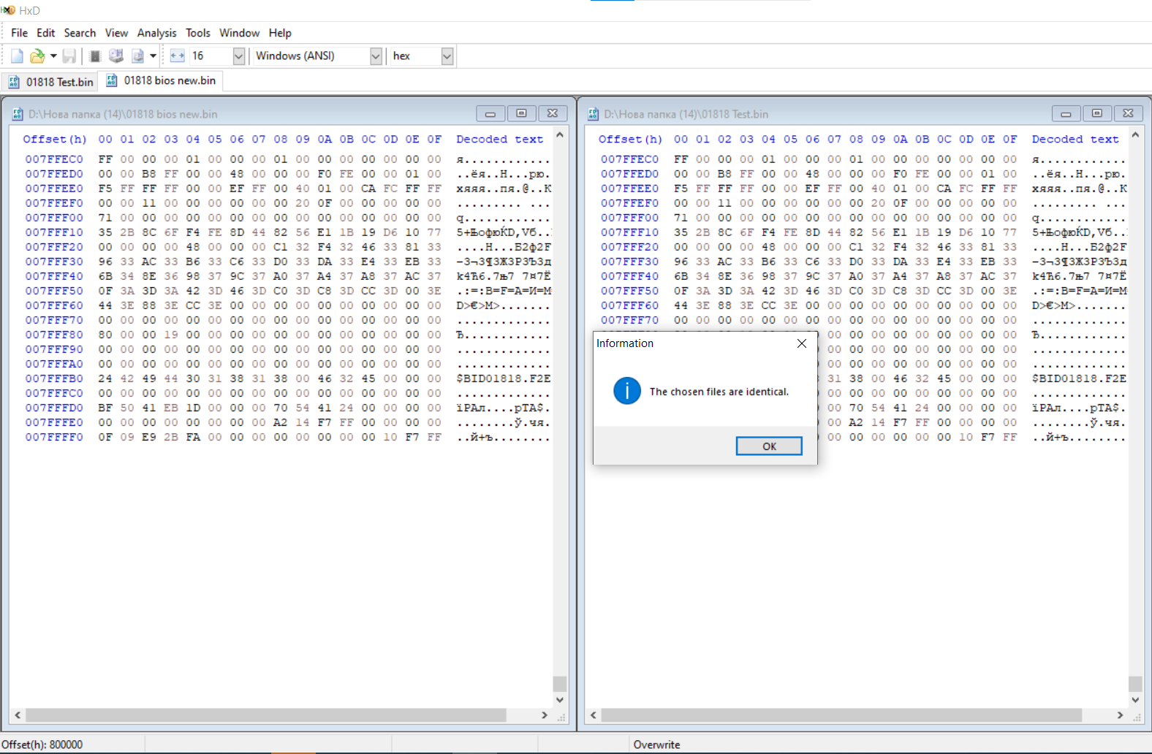
Task: Switch to the 01818 bios new.bin tab
Action: [x=162, y=80]
